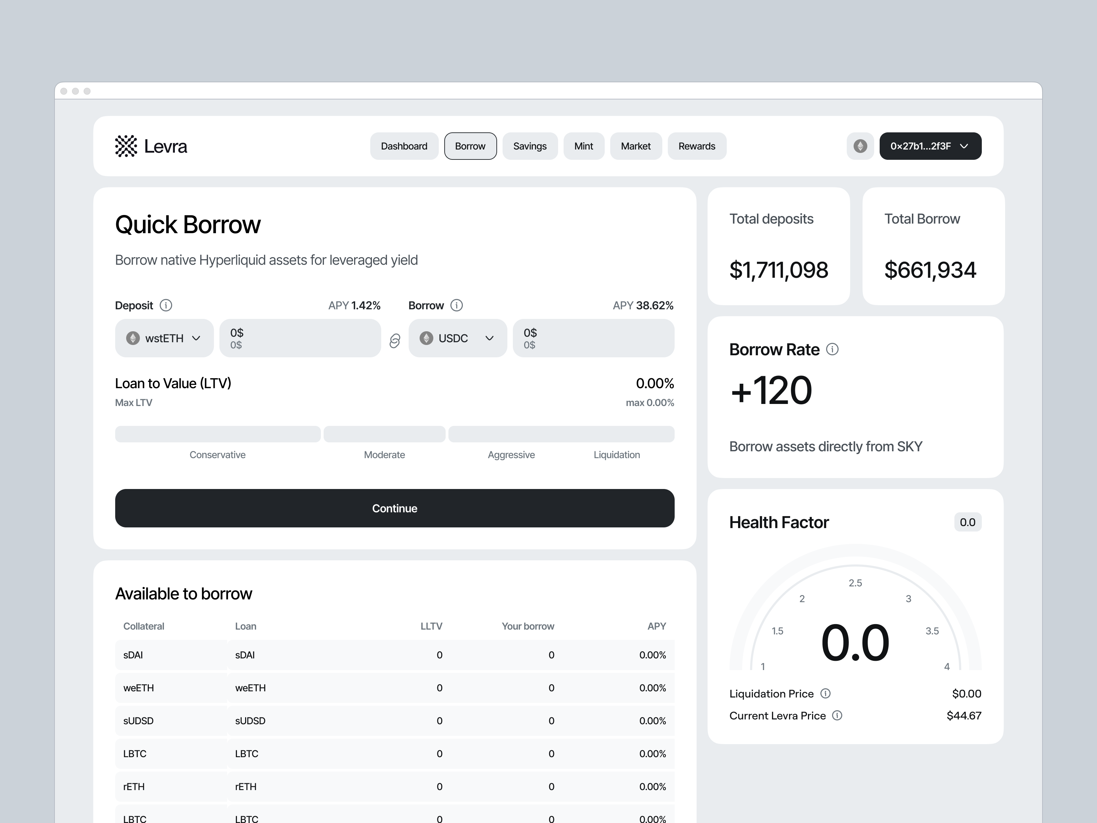Click the Ethereum network icon near the wallet address
Viewport: 1097px width, 823px height.
click(x=860, y=146)
